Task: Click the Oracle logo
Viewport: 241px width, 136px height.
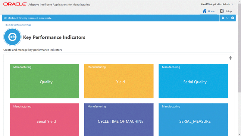Action: (15, 4)
